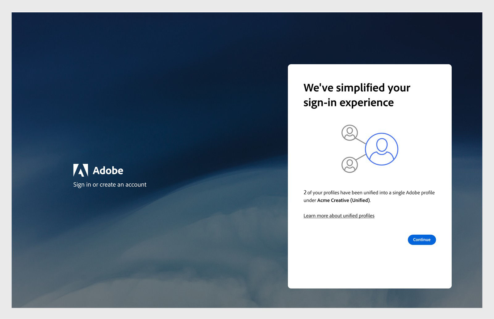
Task: Click the 'We've simplified your sign-in experience' heading
Action: (357, 95)
